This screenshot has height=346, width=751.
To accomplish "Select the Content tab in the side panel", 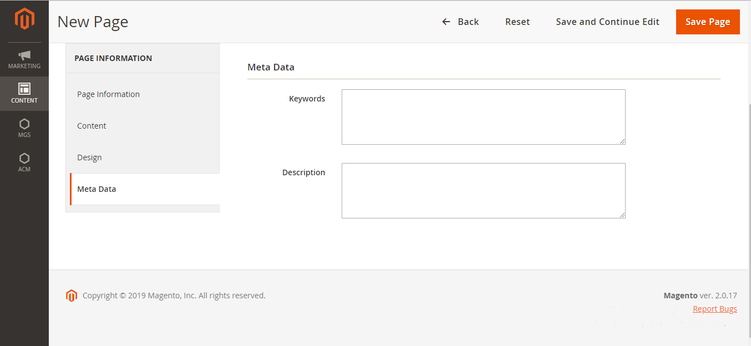I will pos(92,126).
